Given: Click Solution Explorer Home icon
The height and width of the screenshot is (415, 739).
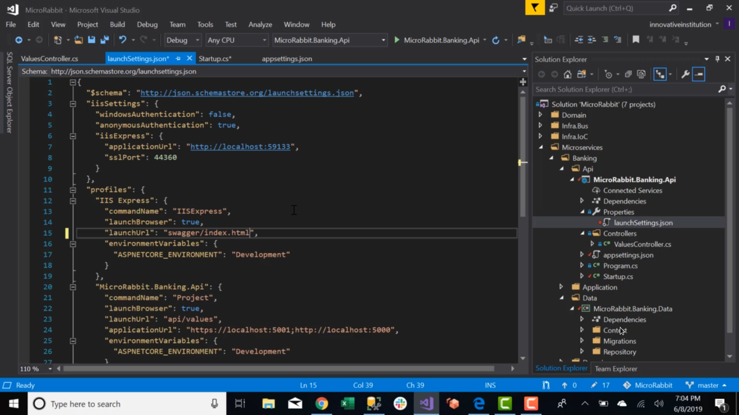Looking at the screenshot, I should click(567, 74).
